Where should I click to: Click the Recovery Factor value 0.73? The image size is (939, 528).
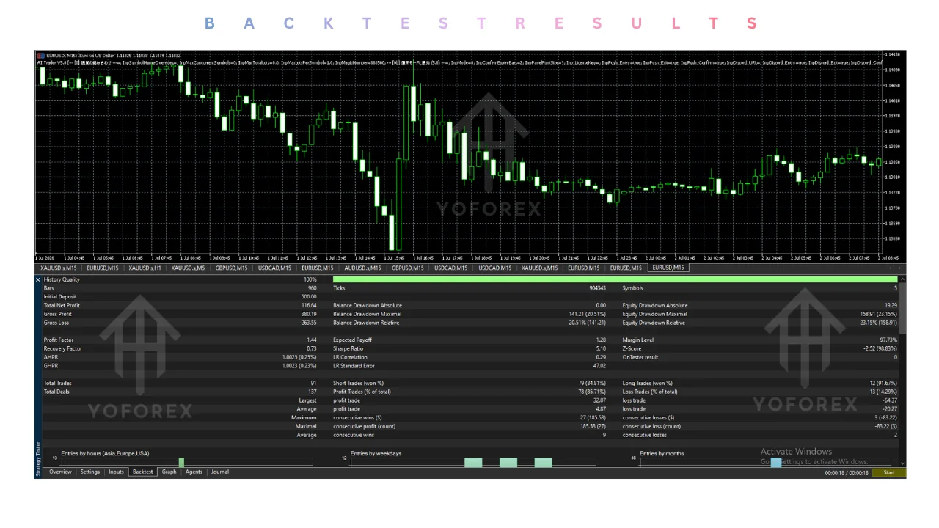pos(312,348)
